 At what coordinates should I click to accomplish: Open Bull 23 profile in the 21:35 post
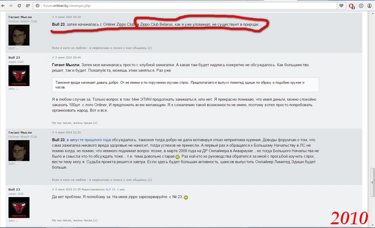click(x=14, y=189)
